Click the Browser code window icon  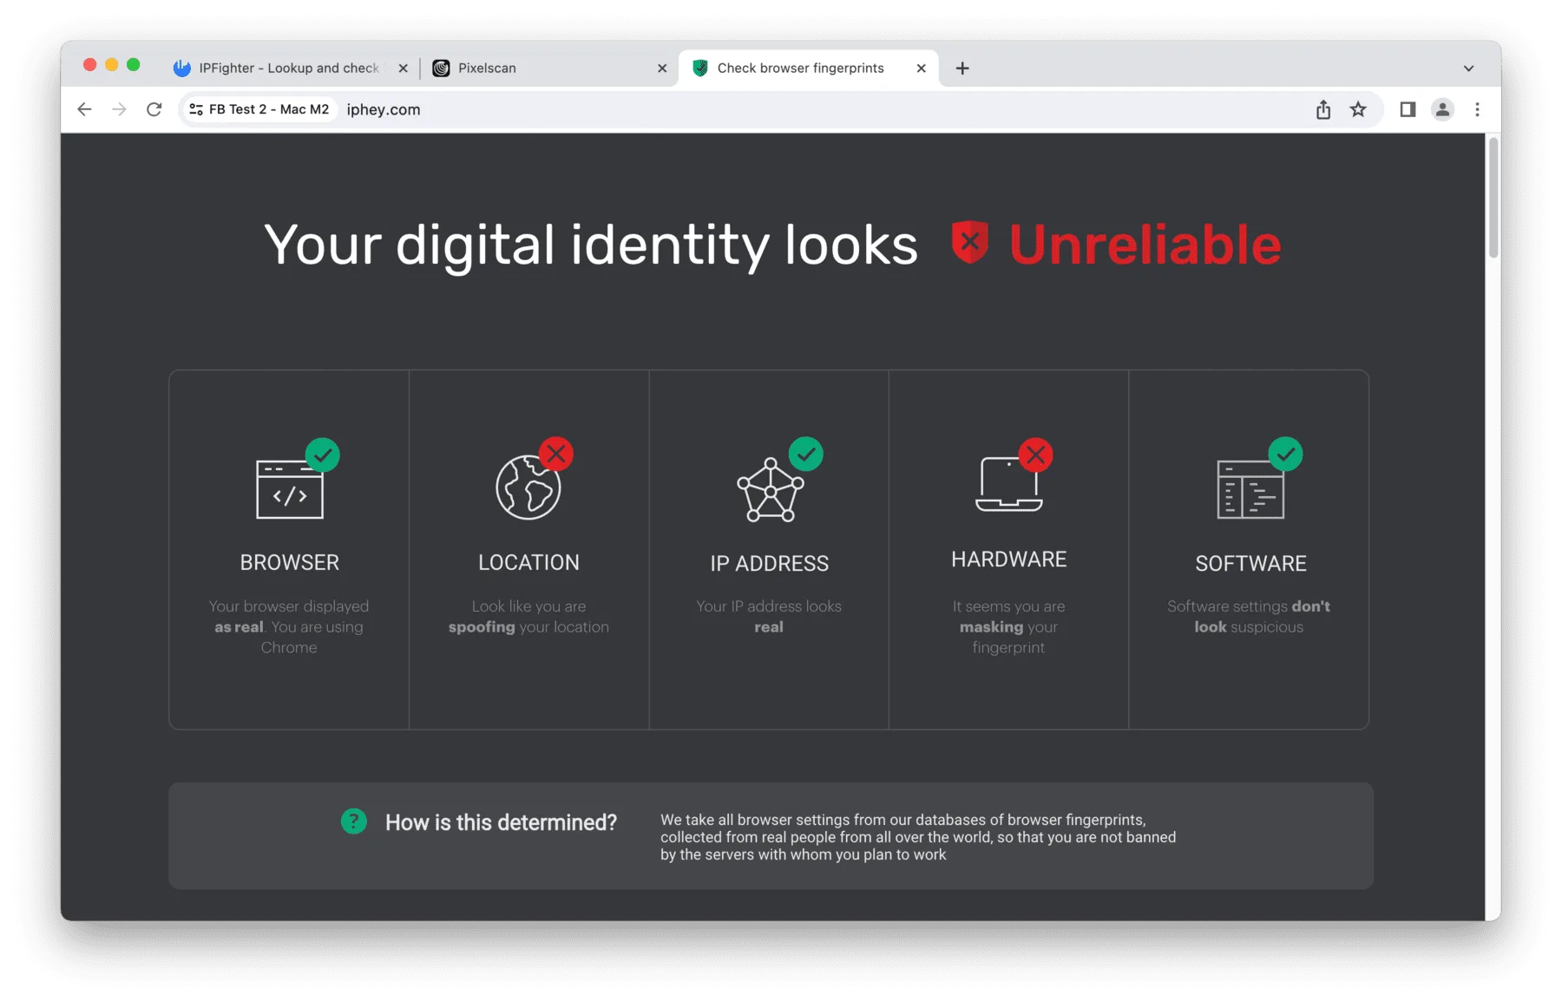[290, 488]
